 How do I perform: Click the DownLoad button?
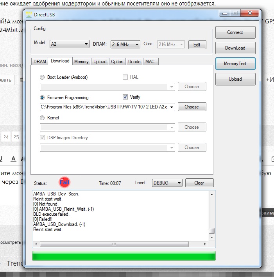point(235,48)
